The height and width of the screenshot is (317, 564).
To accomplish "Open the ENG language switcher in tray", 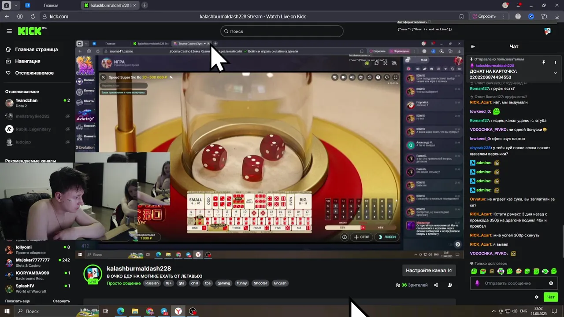I will point(523,311).
